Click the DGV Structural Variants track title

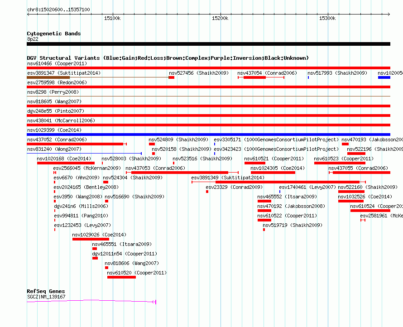168,58
